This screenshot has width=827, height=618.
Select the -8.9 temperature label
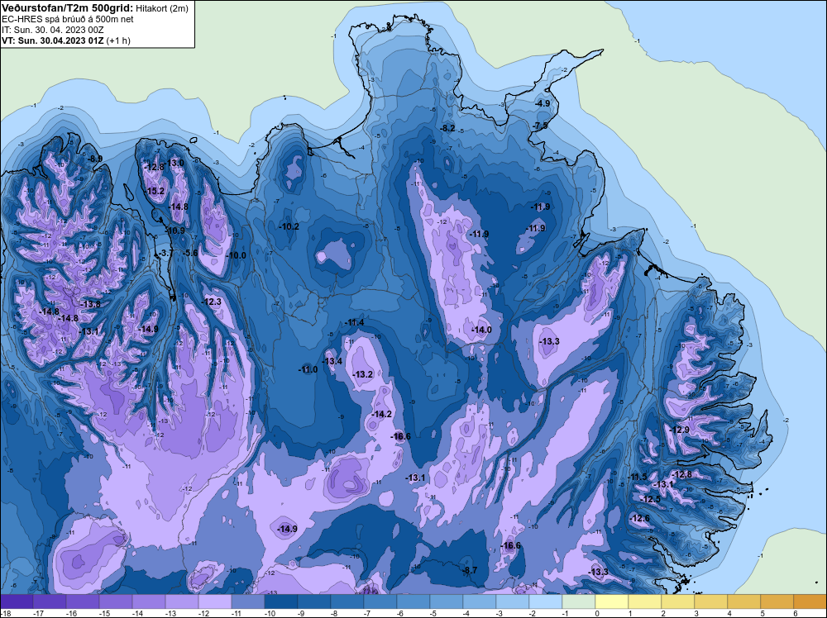(95, 159)
